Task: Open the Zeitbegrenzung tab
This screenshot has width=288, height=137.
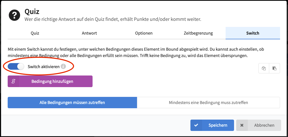Action: pyautogui.click(x=198, y=33)
